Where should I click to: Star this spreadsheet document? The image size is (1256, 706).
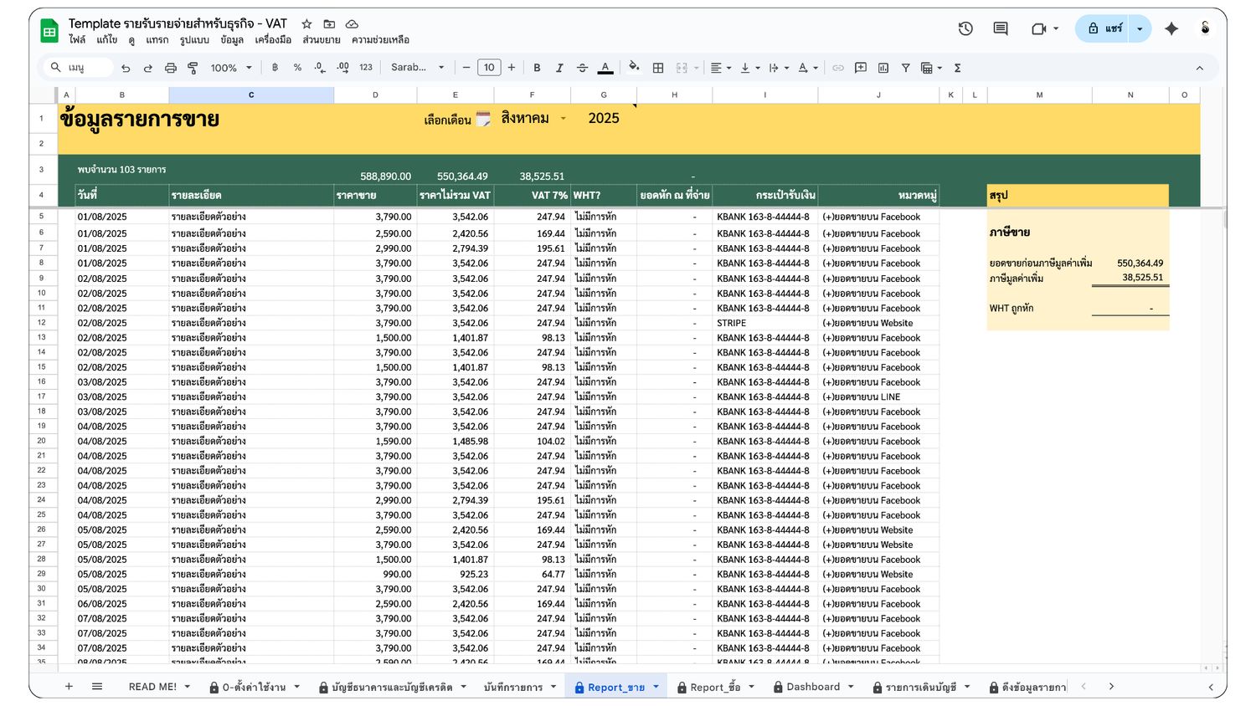tap(306, 24)
